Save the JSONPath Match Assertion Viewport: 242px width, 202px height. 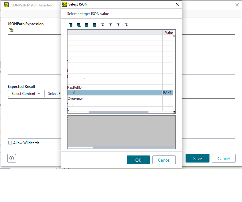(198, 158)
